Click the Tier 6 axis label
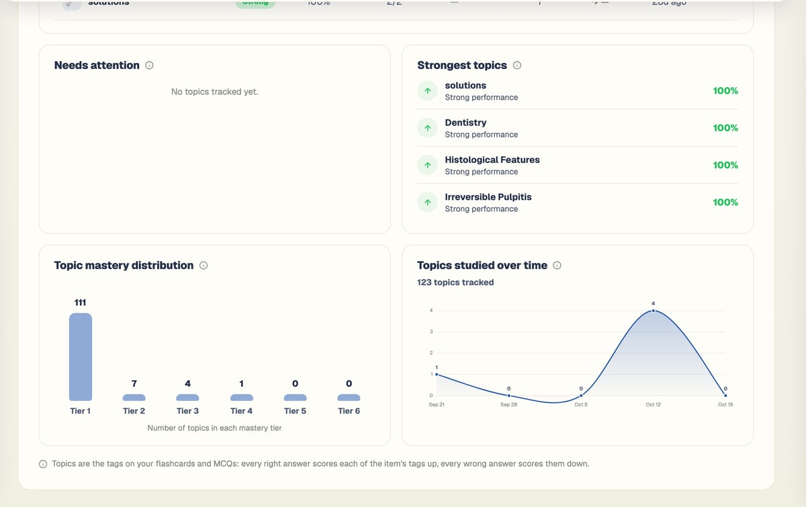Screen dimensions: 806x507 pos(349,411)
